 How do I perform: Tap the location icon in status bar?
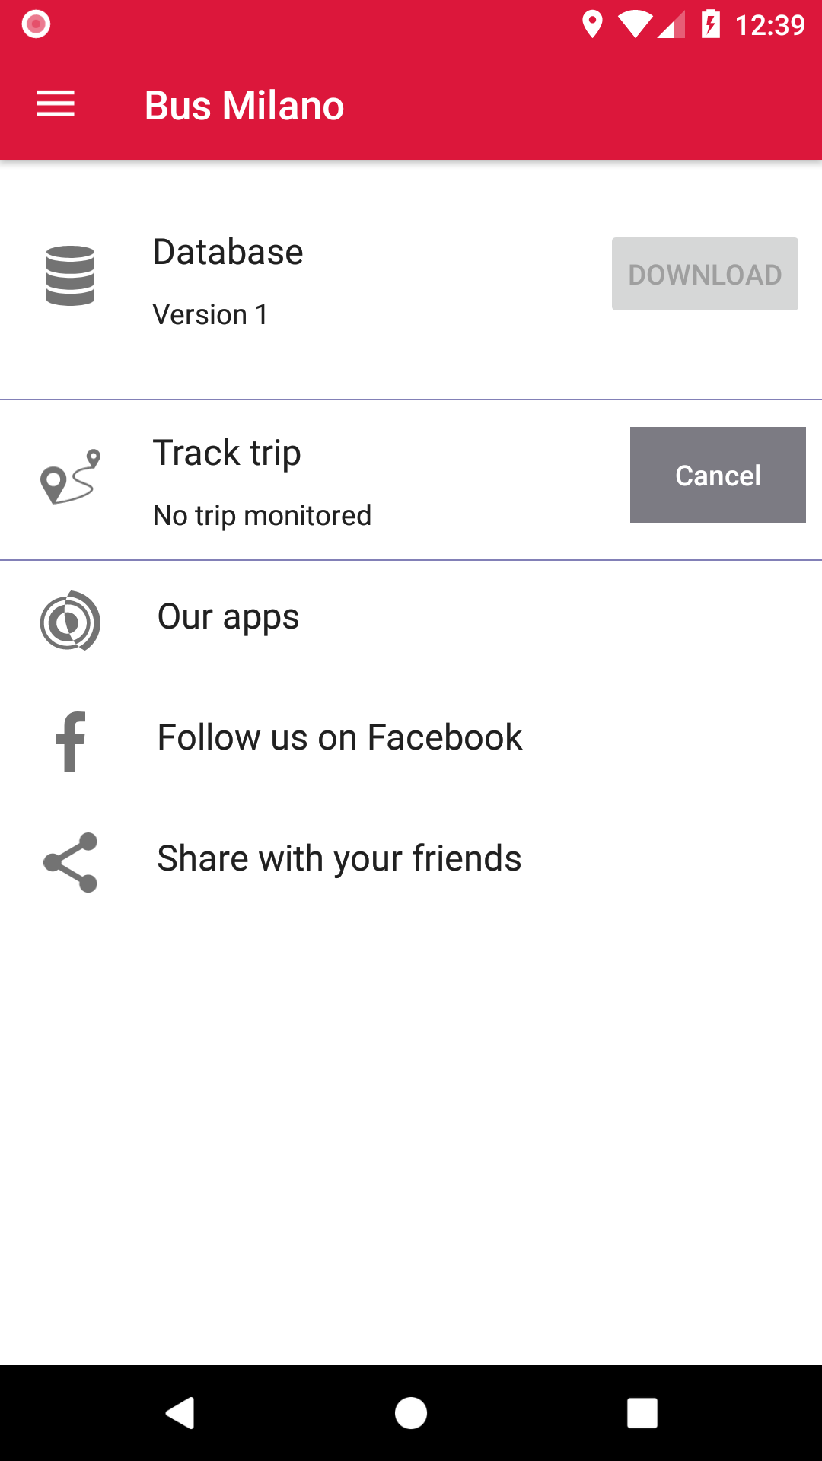point(592,24)
